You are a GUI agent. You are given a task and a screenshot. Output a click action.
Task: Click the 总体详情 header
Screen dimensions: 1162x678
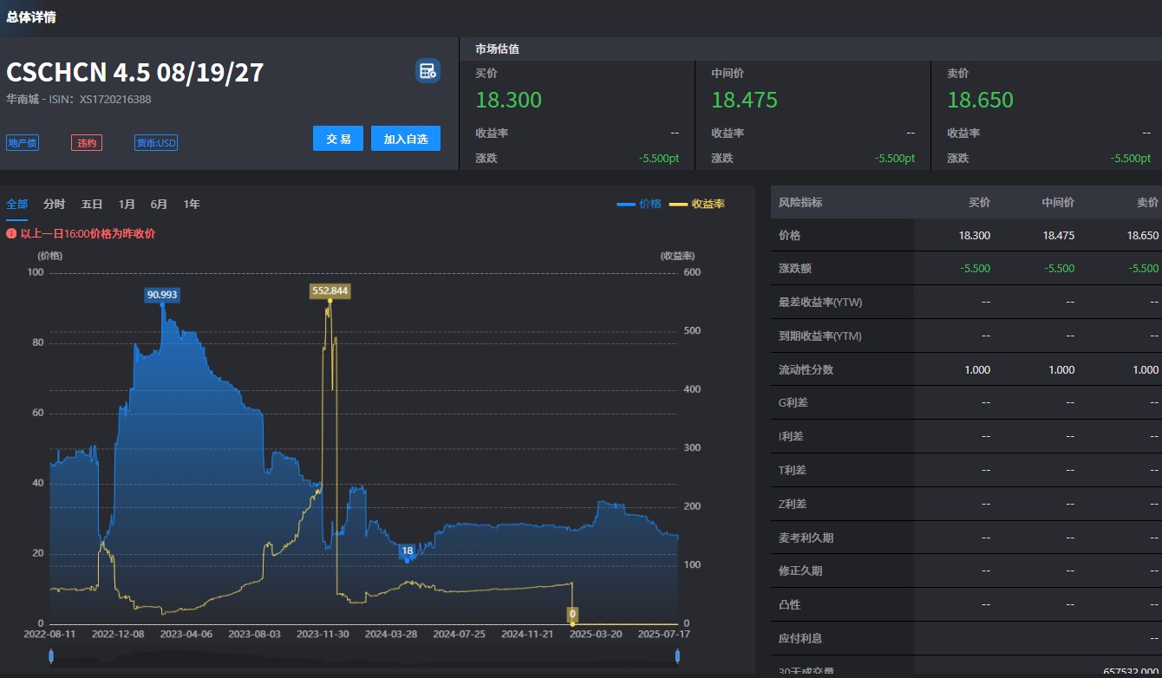point(31,16)
